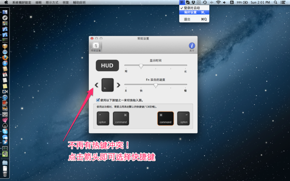290x181 pixels.
Task: Click the left arrow beside fn key
Action: coord(96,85)
